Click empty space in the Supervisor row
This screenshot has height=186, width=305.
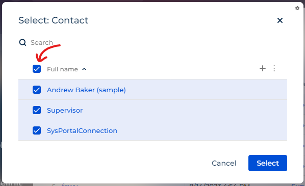[x=185, y=110]
